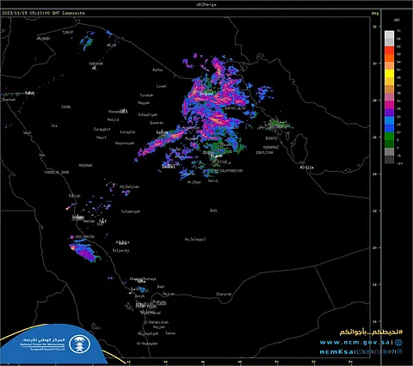Image resolution: width=413 pixels, height=366 pixels.
Task: Click the Twitter bird icon next to ncmKsa
Action: (x=360, y=352)
